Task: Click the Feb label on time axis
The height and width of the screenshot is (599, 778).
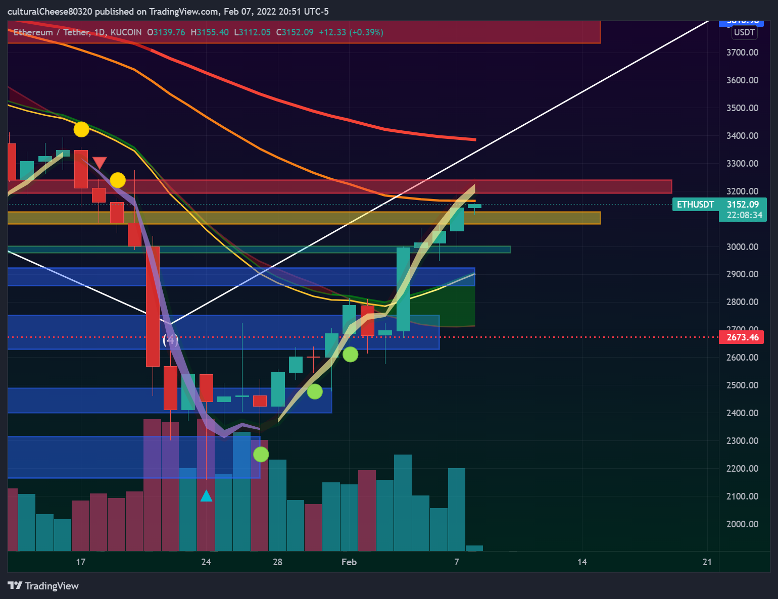Action: coord(349,562)
